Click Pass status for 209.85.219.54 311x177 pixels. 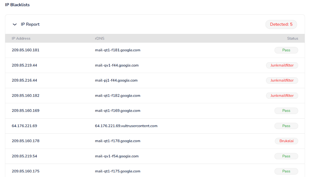[x=286, y=156]
